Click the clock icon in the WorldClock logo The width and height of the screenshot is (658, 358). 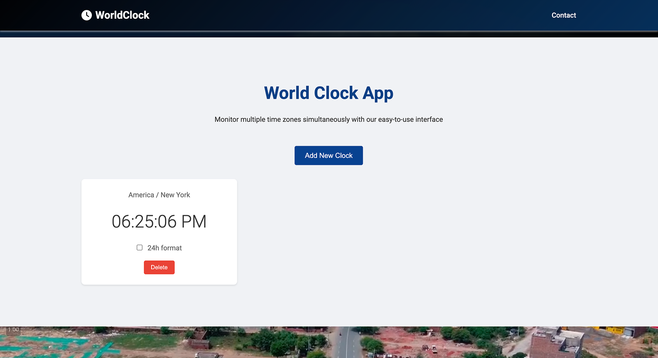[x=86, y=15]
